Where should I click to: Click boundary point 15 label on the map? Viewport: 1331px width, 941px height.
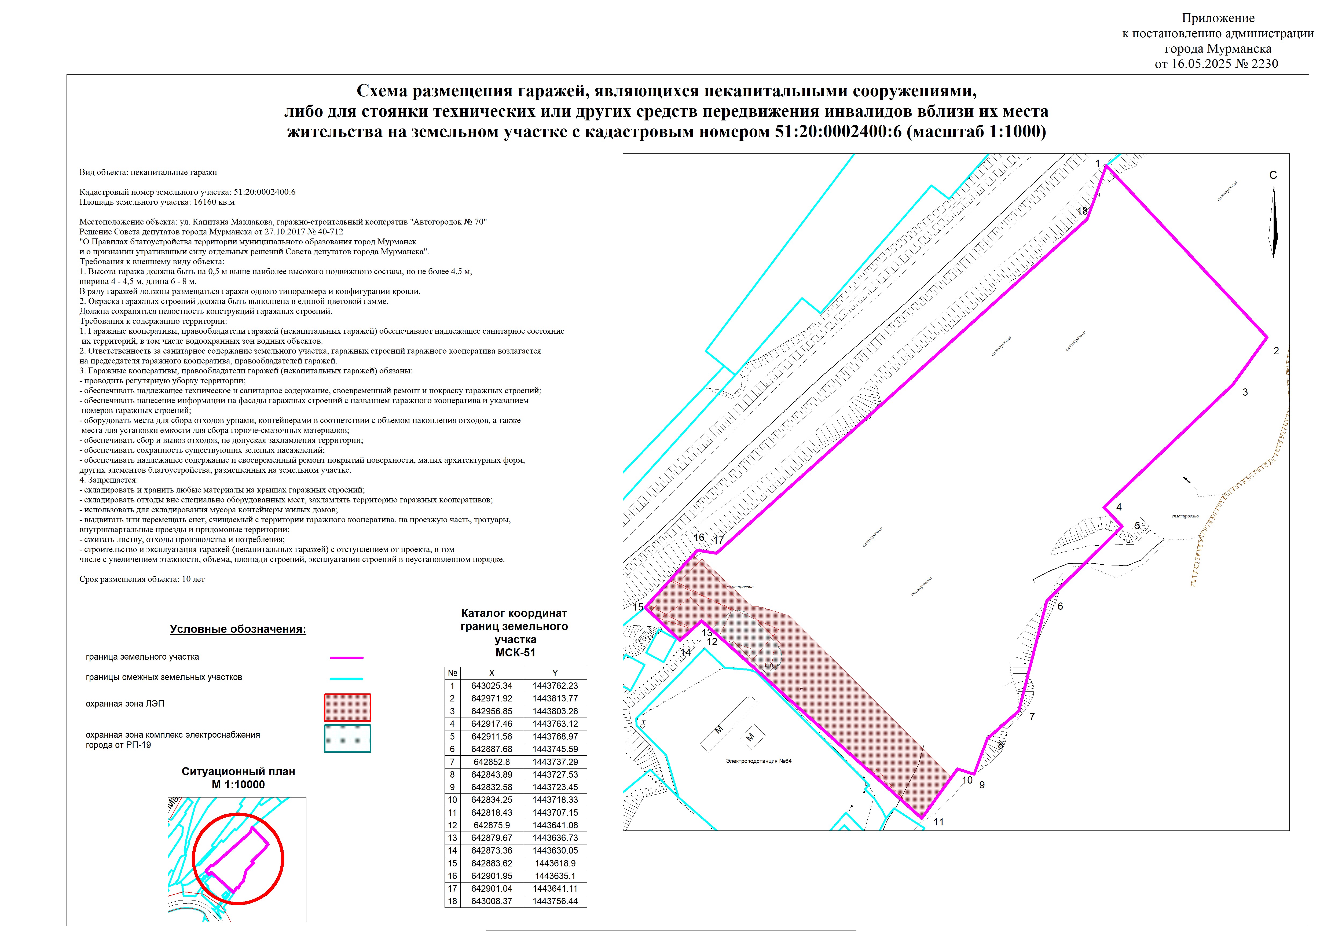coord(638,607)
